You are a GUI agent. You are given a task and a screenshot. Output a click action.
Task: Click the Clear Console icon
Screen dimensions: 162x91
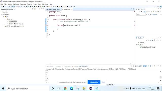tap(138, 66)
